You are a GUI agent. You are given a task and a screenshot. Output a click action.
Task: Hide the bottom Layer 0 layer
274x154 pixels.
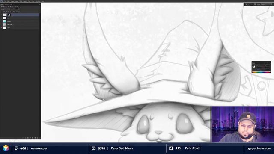pos(1,27)
